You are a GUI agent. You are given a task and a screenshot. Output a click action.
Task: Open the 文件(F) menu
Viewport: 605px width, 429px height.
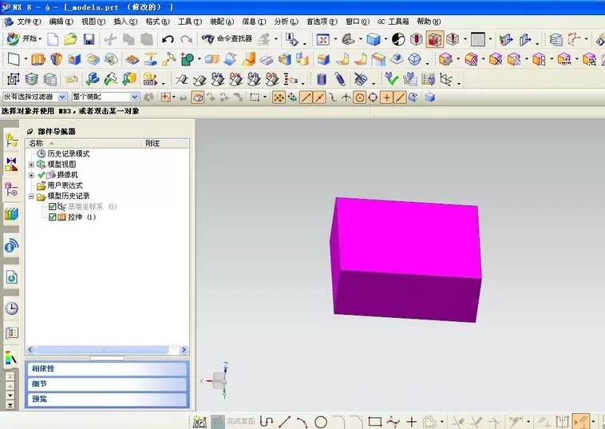tap(25, 22)
